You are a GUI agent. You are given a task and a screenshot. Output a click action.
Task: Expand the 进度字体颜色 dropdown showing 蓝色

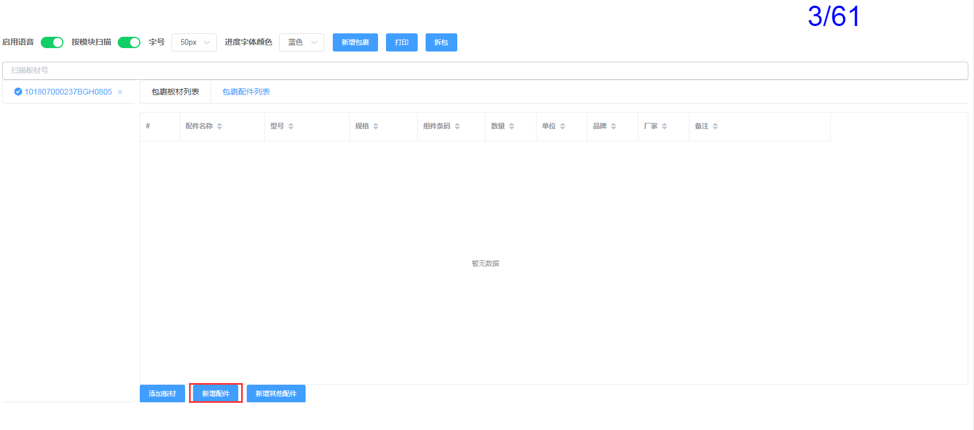pyautogui.click(x=301, y=42)
